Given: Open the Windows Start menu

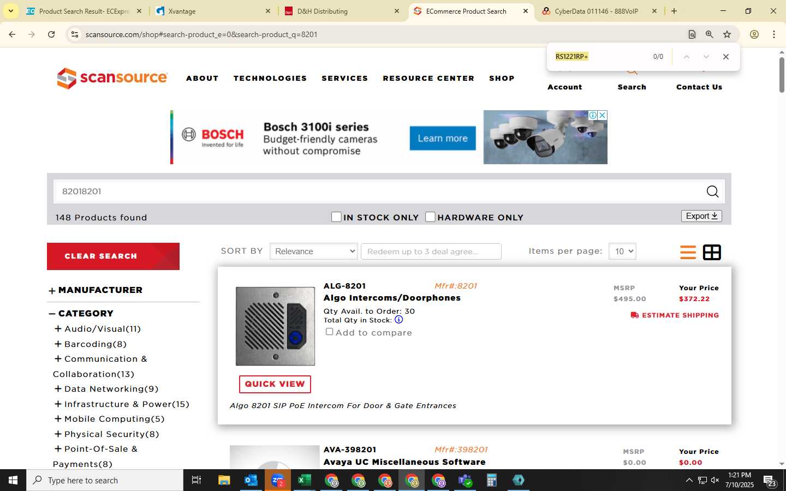Looking at the screenshot, I should click(13, 480).
